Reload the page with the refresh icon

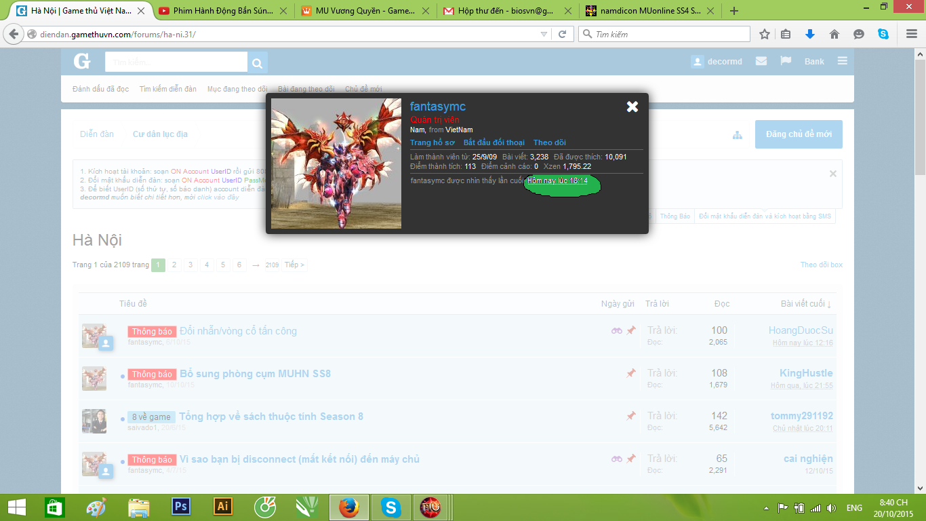coord(562,34)
